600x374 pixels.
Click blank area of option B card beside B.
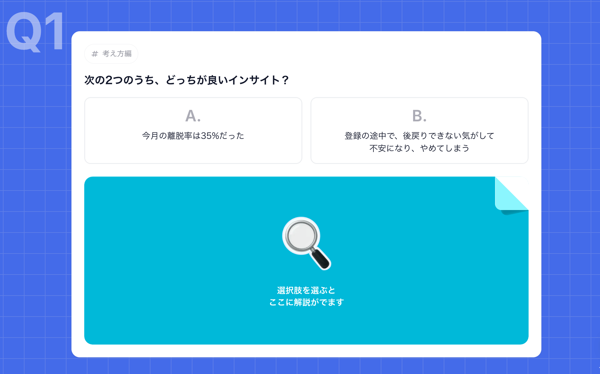478,116
